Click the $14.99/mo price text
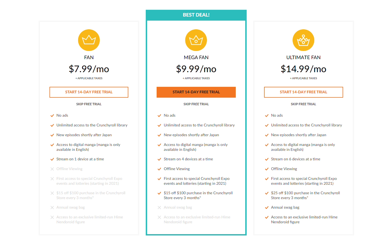 click(x=303, y=69)
